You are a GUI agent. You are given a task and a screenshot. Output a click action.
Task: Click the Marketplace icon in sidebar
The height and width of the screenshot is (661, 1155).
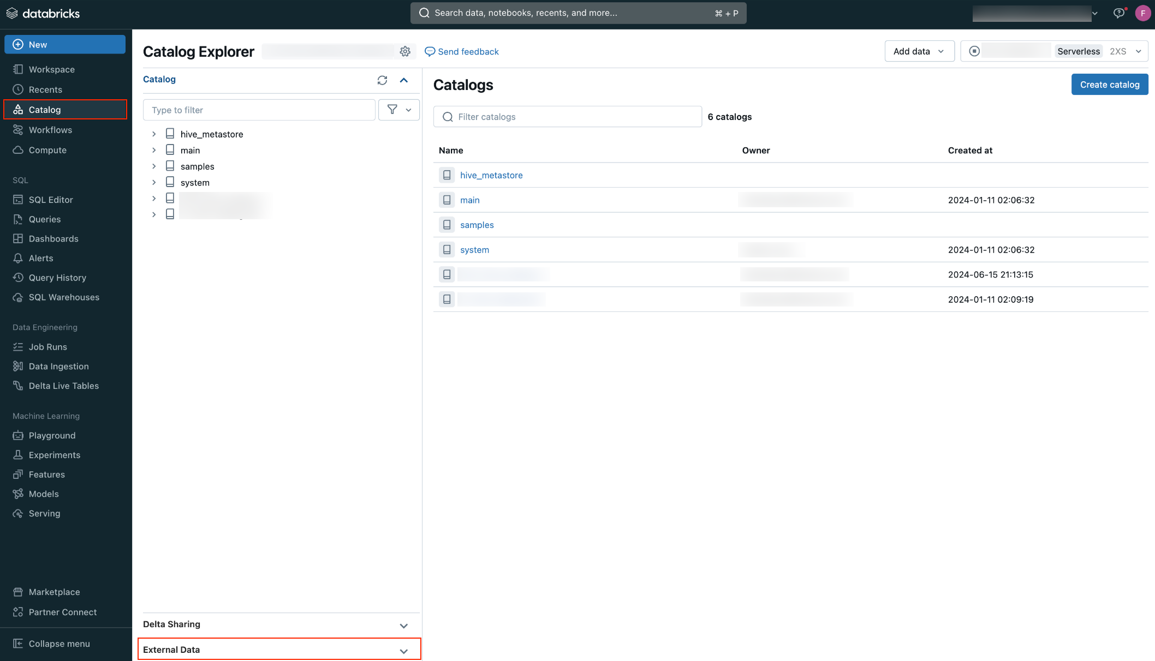[x=18, y=591]
